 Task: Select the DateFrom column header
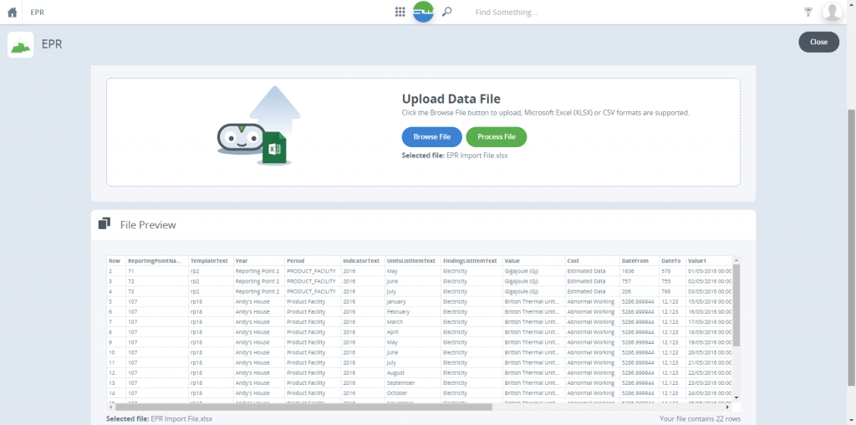639,261
